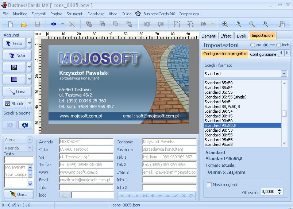
Task: Click the zoom in magnifier icon
Action: (x=265, y=24)
